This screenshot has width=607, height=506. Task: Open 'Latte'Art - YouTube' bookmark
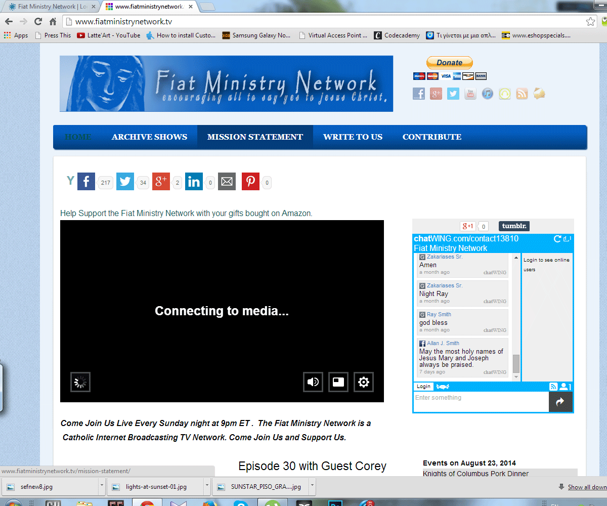coord(108,35)
